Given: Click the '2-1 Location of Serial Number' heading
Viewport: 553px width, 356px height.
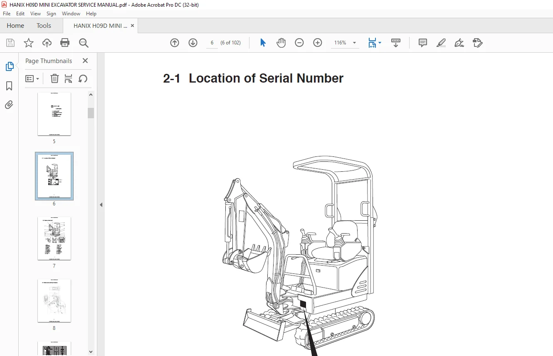Looking at the screenshot, I should tap(253, 78).
